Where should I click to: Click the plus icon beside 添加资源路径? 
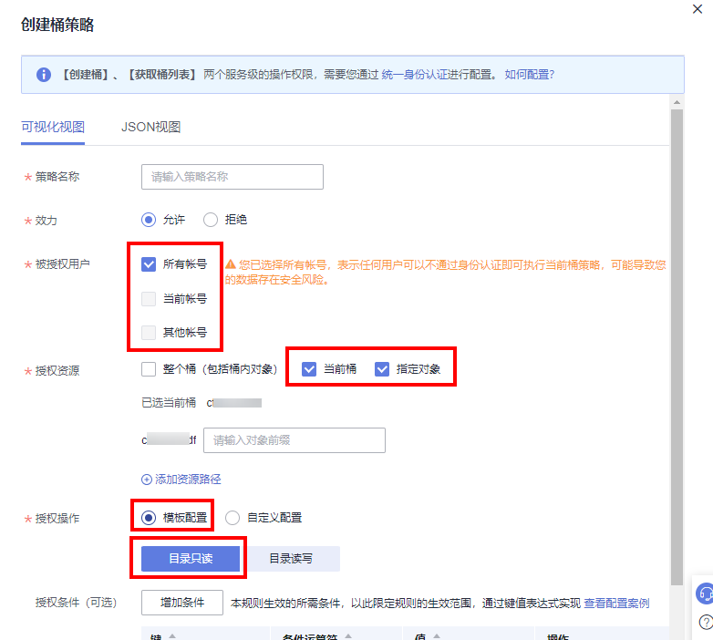[x=147, y=480]
